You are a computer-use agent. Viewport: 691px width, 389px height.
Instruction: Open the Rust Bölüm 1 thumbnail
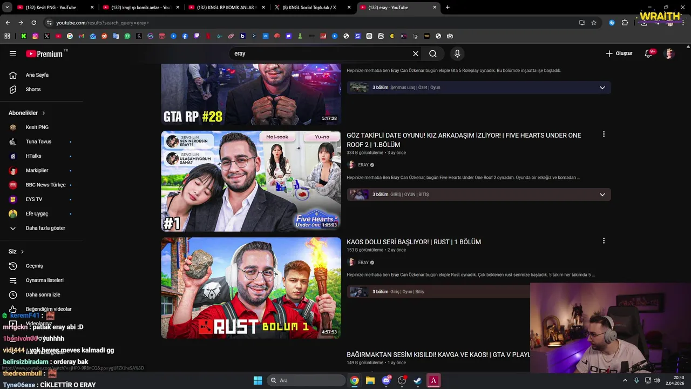pos(251,288)
